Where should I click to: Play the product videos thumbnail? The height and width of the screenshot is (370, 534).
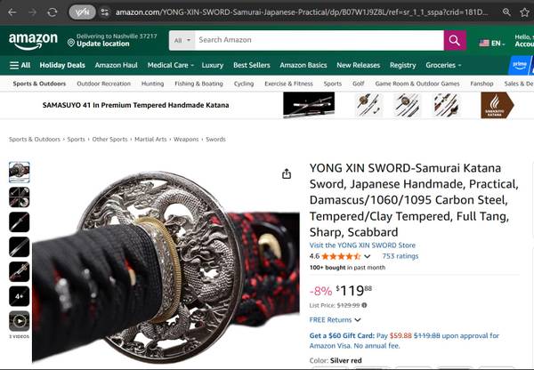click(x=19, y=321)
